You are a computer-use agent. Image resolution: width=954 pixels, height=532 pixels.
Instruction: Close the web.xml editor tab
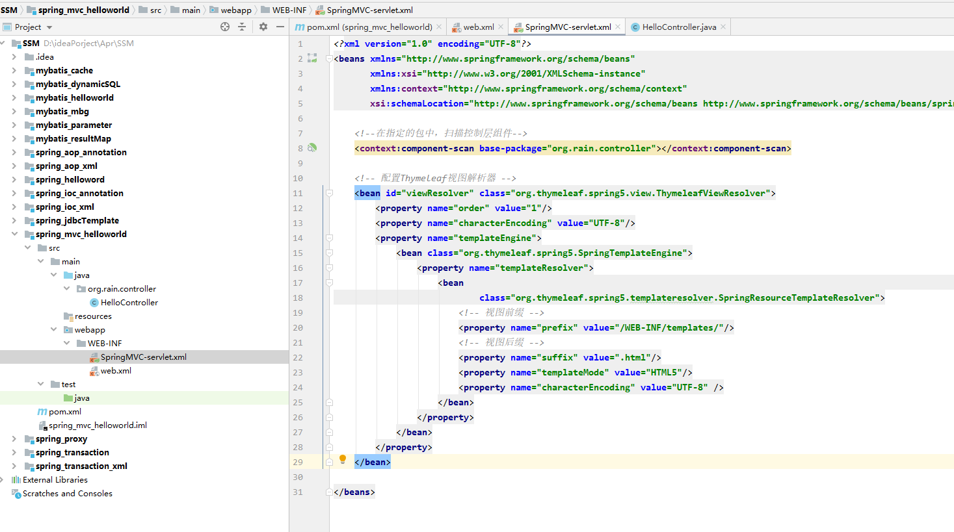[501, 27]
